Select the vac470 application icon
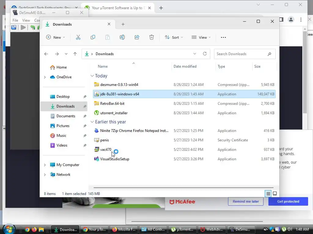The image size is (313, 234). (x=96, y=149)
